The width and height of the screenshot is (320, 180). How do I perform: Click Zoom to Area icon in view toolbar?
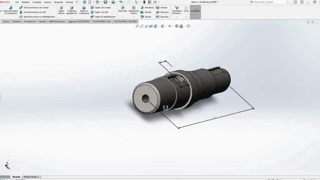tap(142, 26)
